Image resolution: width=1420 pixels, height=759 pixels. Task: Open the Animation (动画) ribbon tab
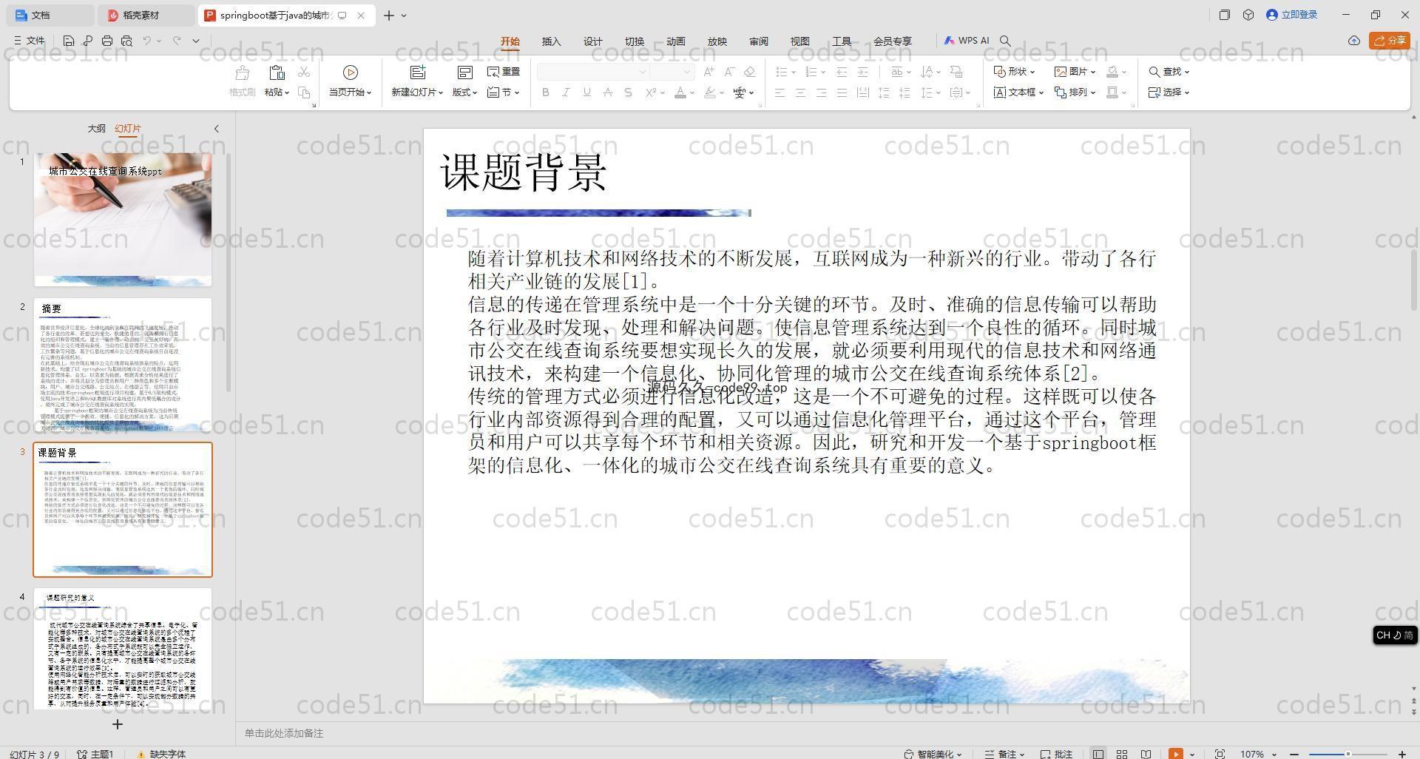675,41
